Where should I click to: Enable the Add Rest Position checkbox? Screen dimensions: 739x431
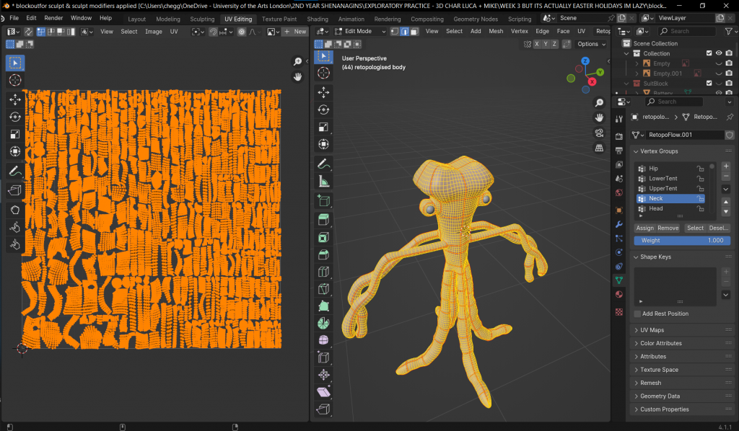638,314
